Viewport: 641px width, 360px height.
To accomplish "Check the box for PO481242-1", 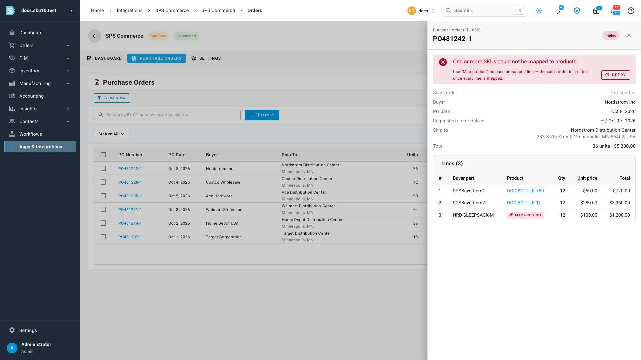I will (x=103, y=168).
